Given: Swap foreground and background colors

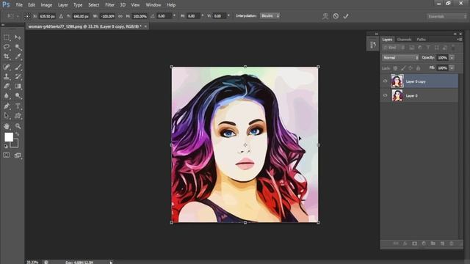Looking at the screenshot, I should point(17,133).
